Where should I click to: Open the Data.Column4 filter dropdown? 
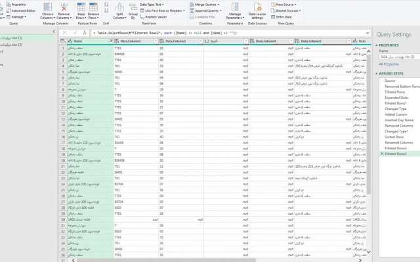(x=291, y=41)
